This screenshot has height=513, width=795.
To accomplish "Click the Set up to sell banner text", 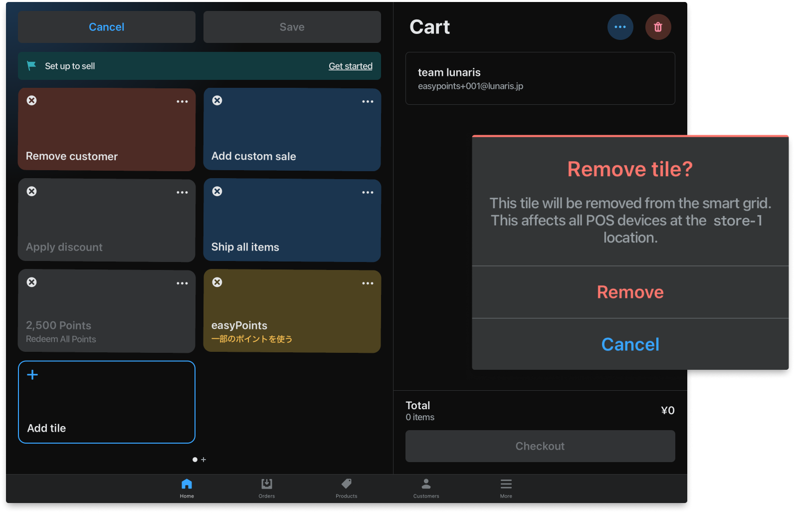I will [x=70, y=66].
